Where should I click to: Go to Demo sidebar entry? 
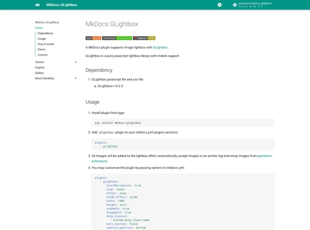pyautogui.click(x=41, y=49)
